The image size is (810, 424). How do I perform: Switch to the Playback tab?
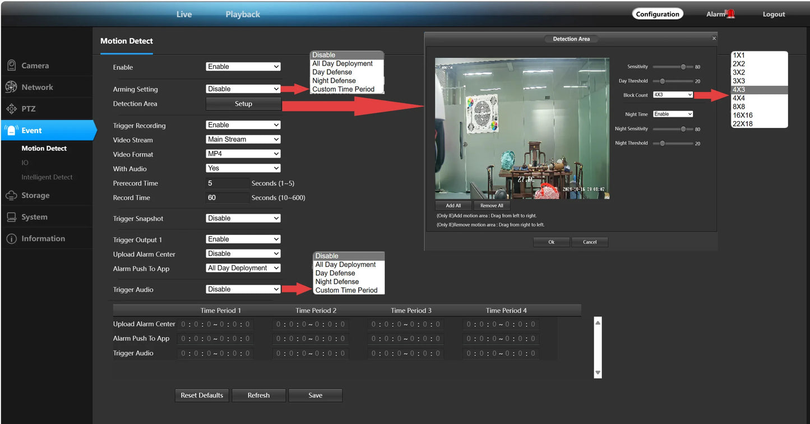243,15
